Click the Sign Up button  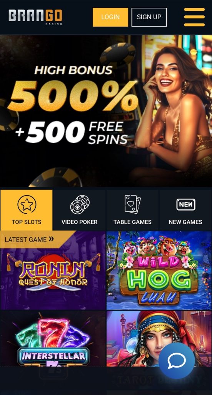pyautogui.click(x=149, y=17)
